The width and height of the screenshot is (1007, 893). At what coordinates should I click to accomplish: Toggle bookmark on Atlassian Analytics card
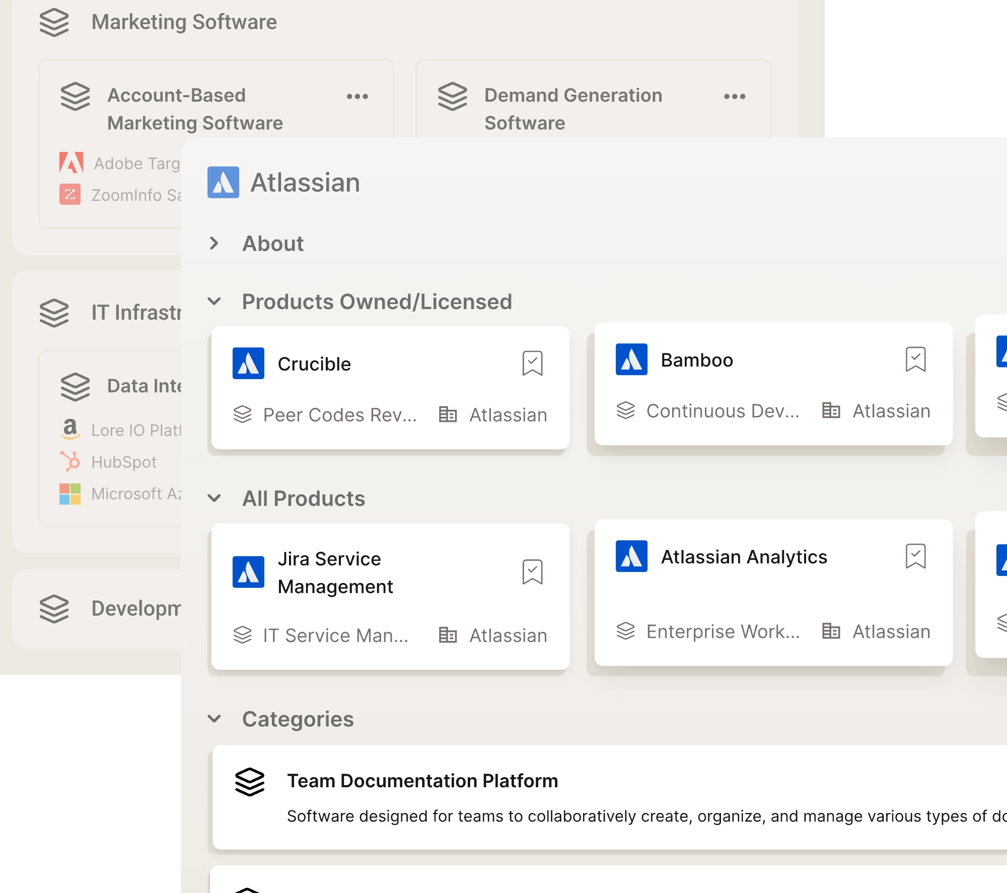point(915,556)
